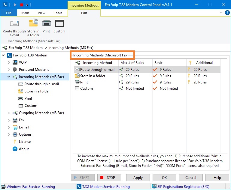Click the blue help question mark icon
Image resolution: width=231 pixels, height=190 pixels.
click(227, 13)
